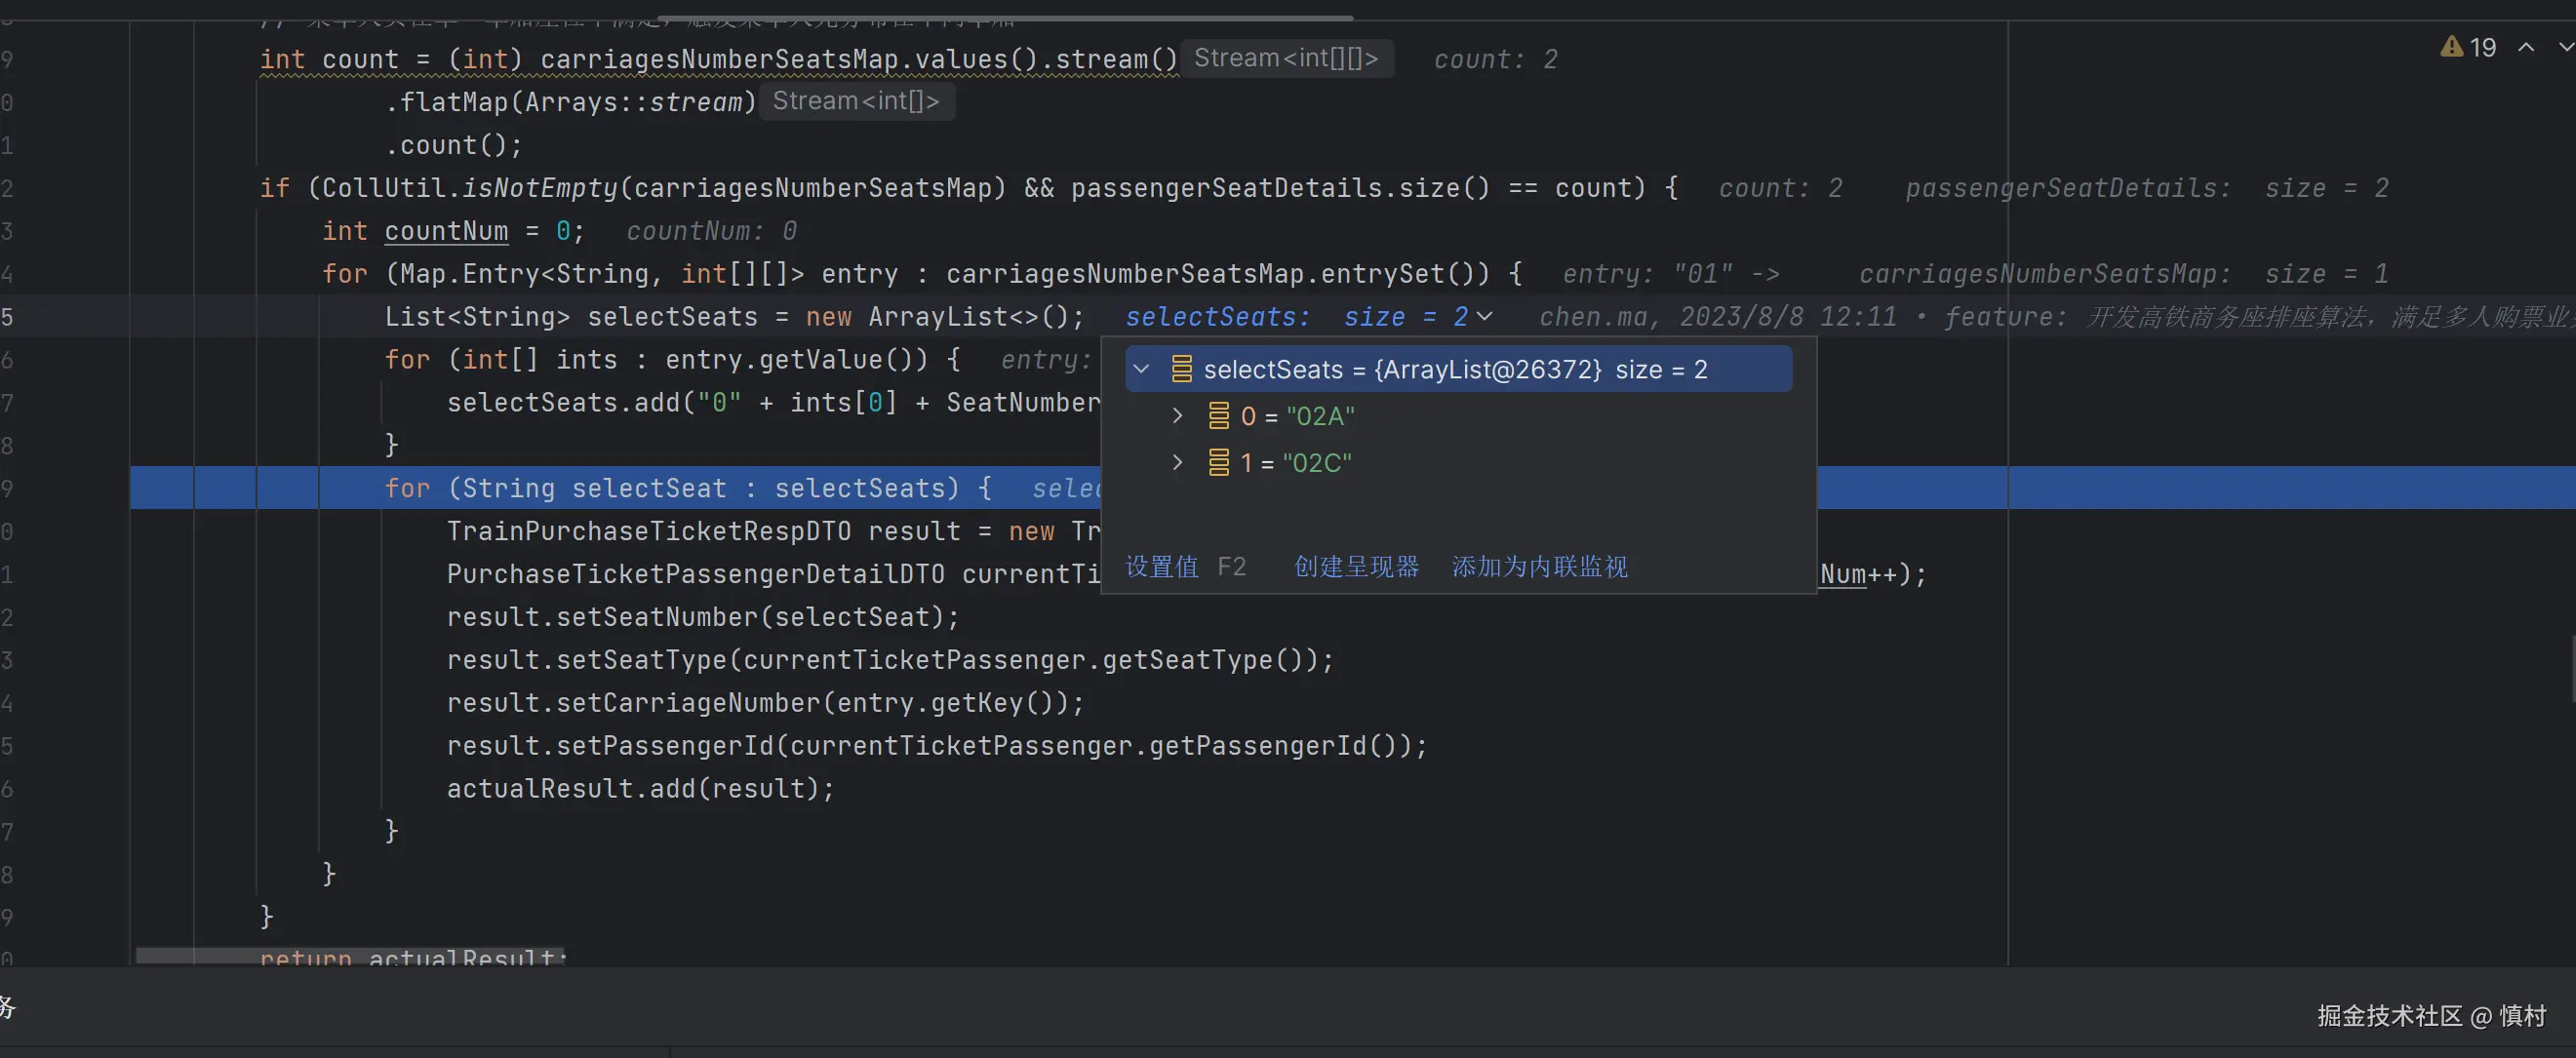Viewport: 2576px width, 1058px height.
Task: Click the warning triangle inspection icon
Action: pyautogui.click(x=2451, y=47)
